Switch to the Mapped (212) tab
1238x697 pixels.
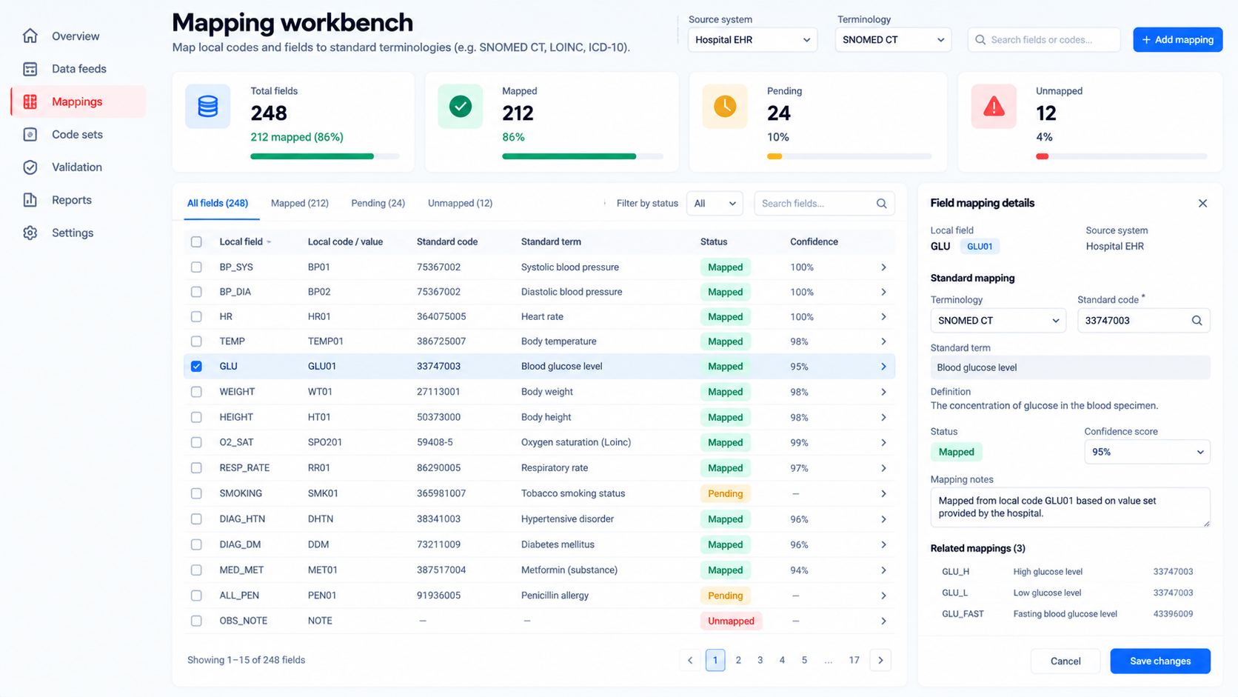coord(300,203)
